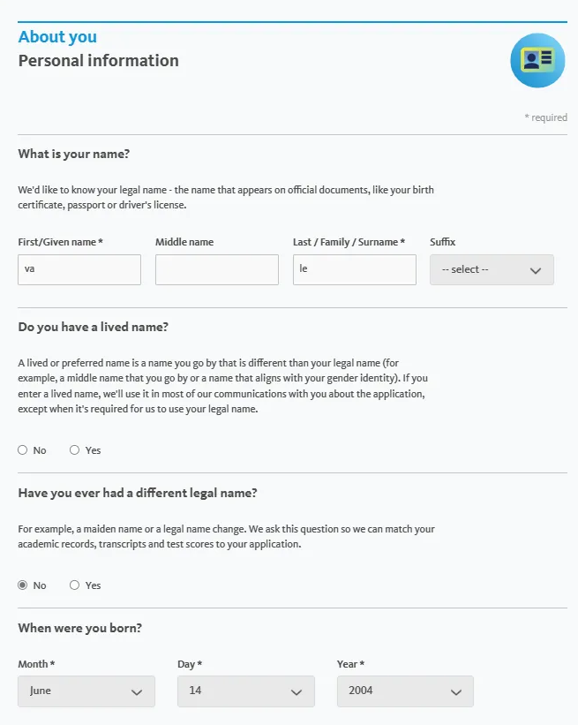Viewport: 578px width, 725px height.
Task: Click the Year dropdown chevron arrow
Action: click(x=455, y=691)
